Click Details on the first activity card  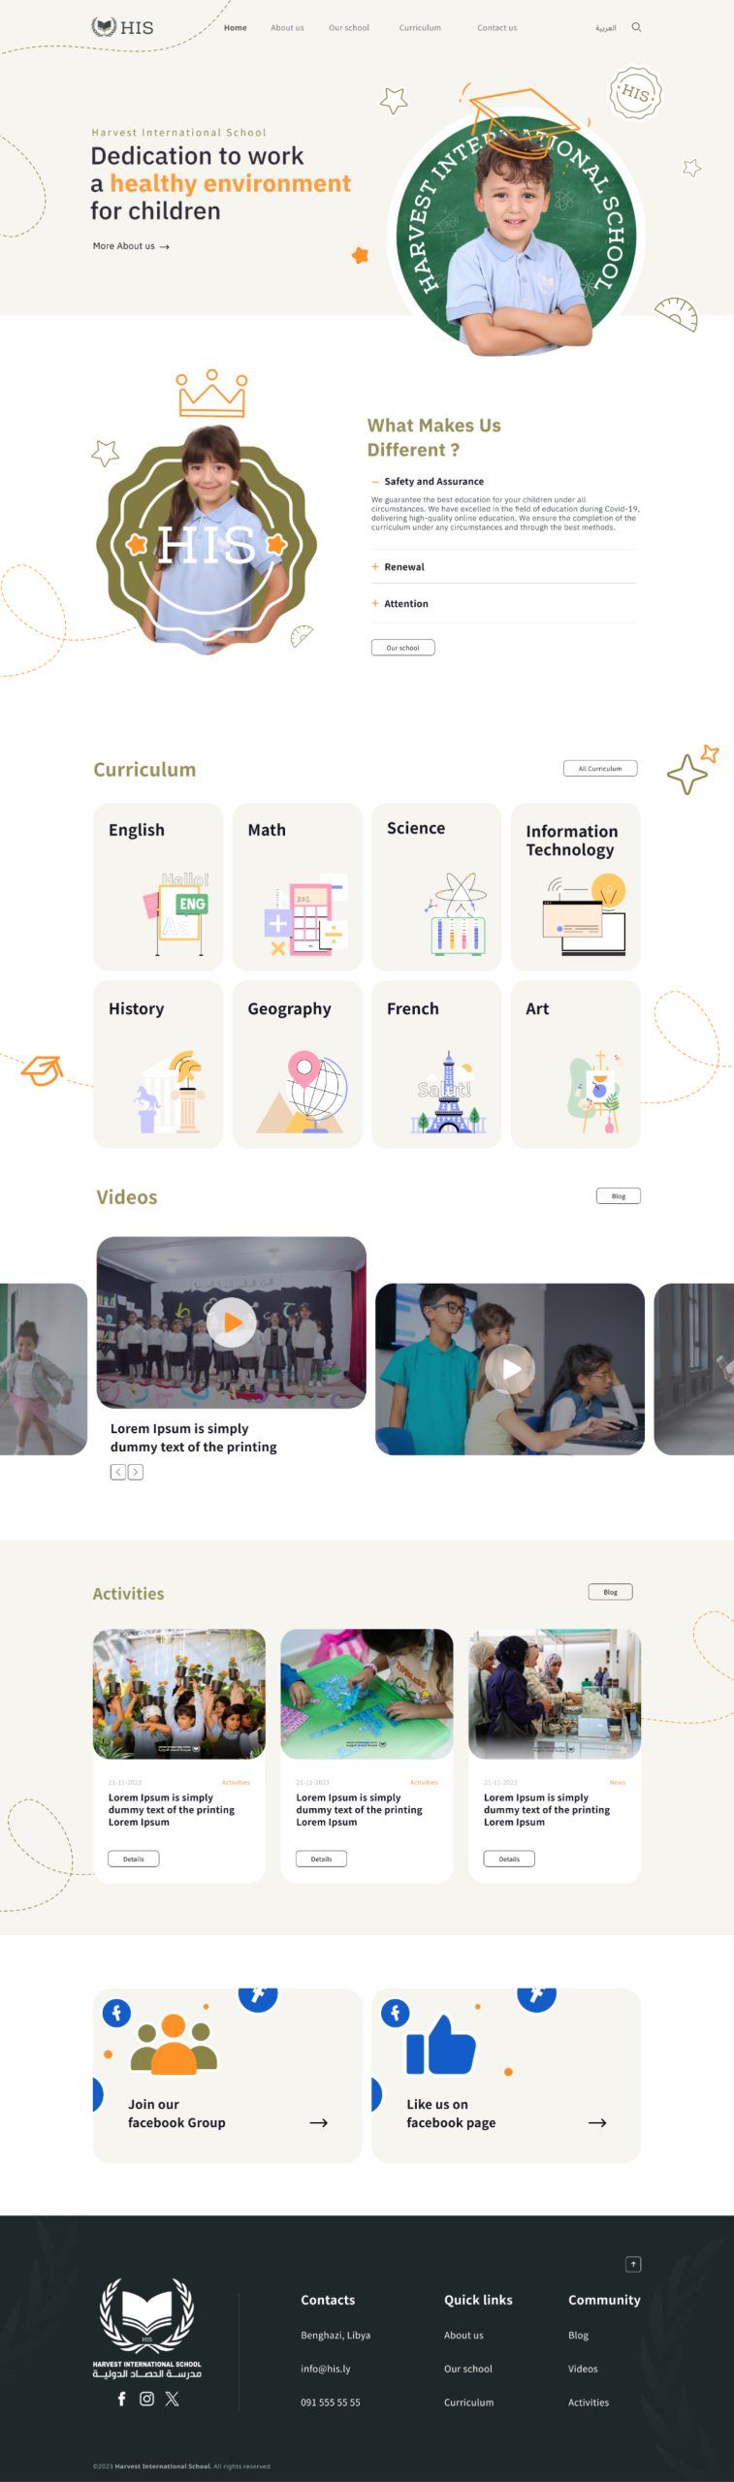click(x=134, y=1859)
